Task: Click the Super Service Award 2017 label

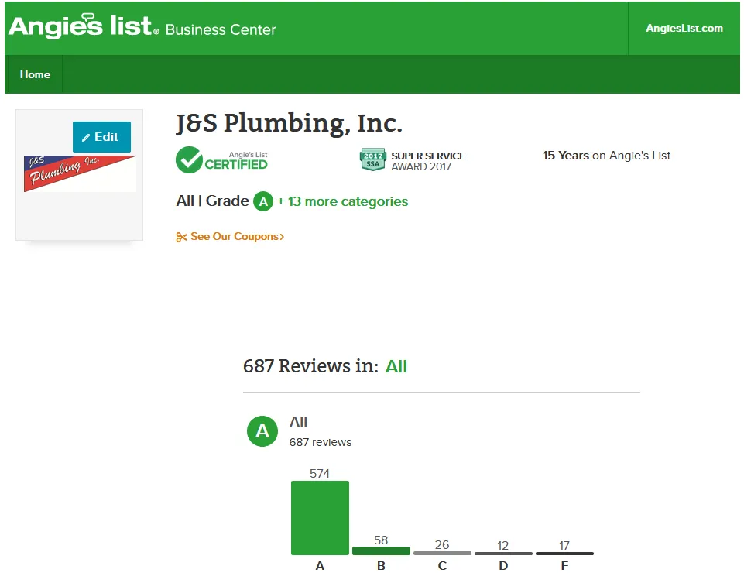Action: [427, 159]
